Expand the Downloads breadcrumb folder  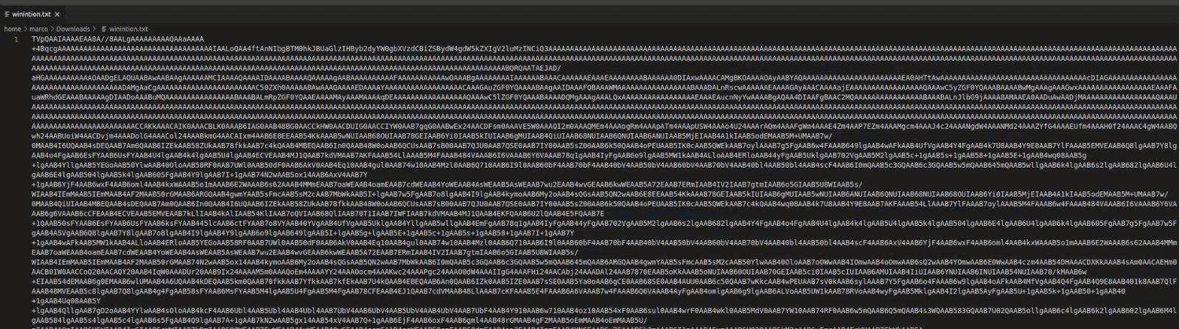click(x=73, y=29)
